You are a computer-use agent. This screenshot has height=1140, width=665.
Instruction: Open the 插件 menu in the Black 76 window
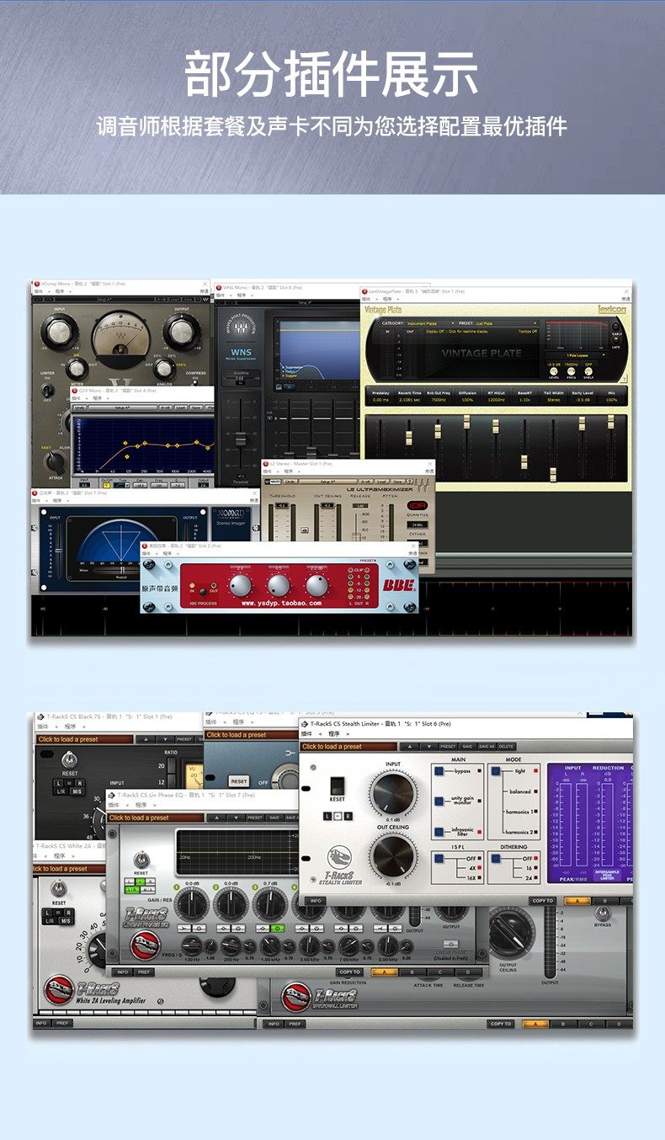coord(42,726)
